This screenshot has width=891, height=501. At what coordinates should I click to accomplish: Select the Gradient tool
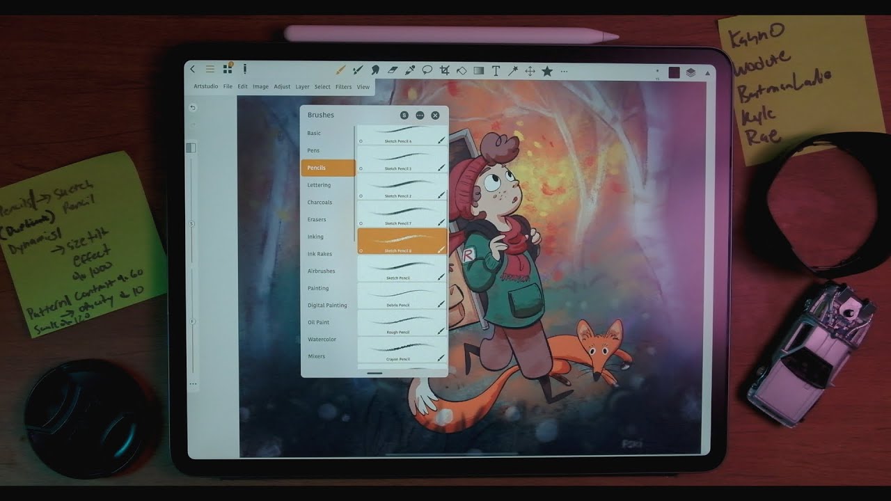479,70
